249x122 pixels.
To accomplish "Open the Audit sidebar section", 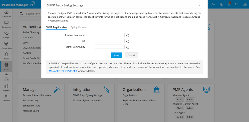I will click(x=6, y=77).
